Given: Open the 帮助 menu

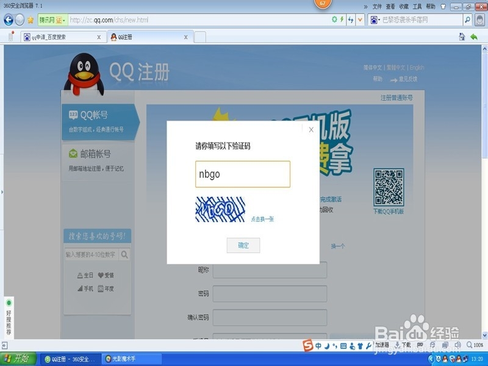Looking at the screenshot, I should 431,7.
